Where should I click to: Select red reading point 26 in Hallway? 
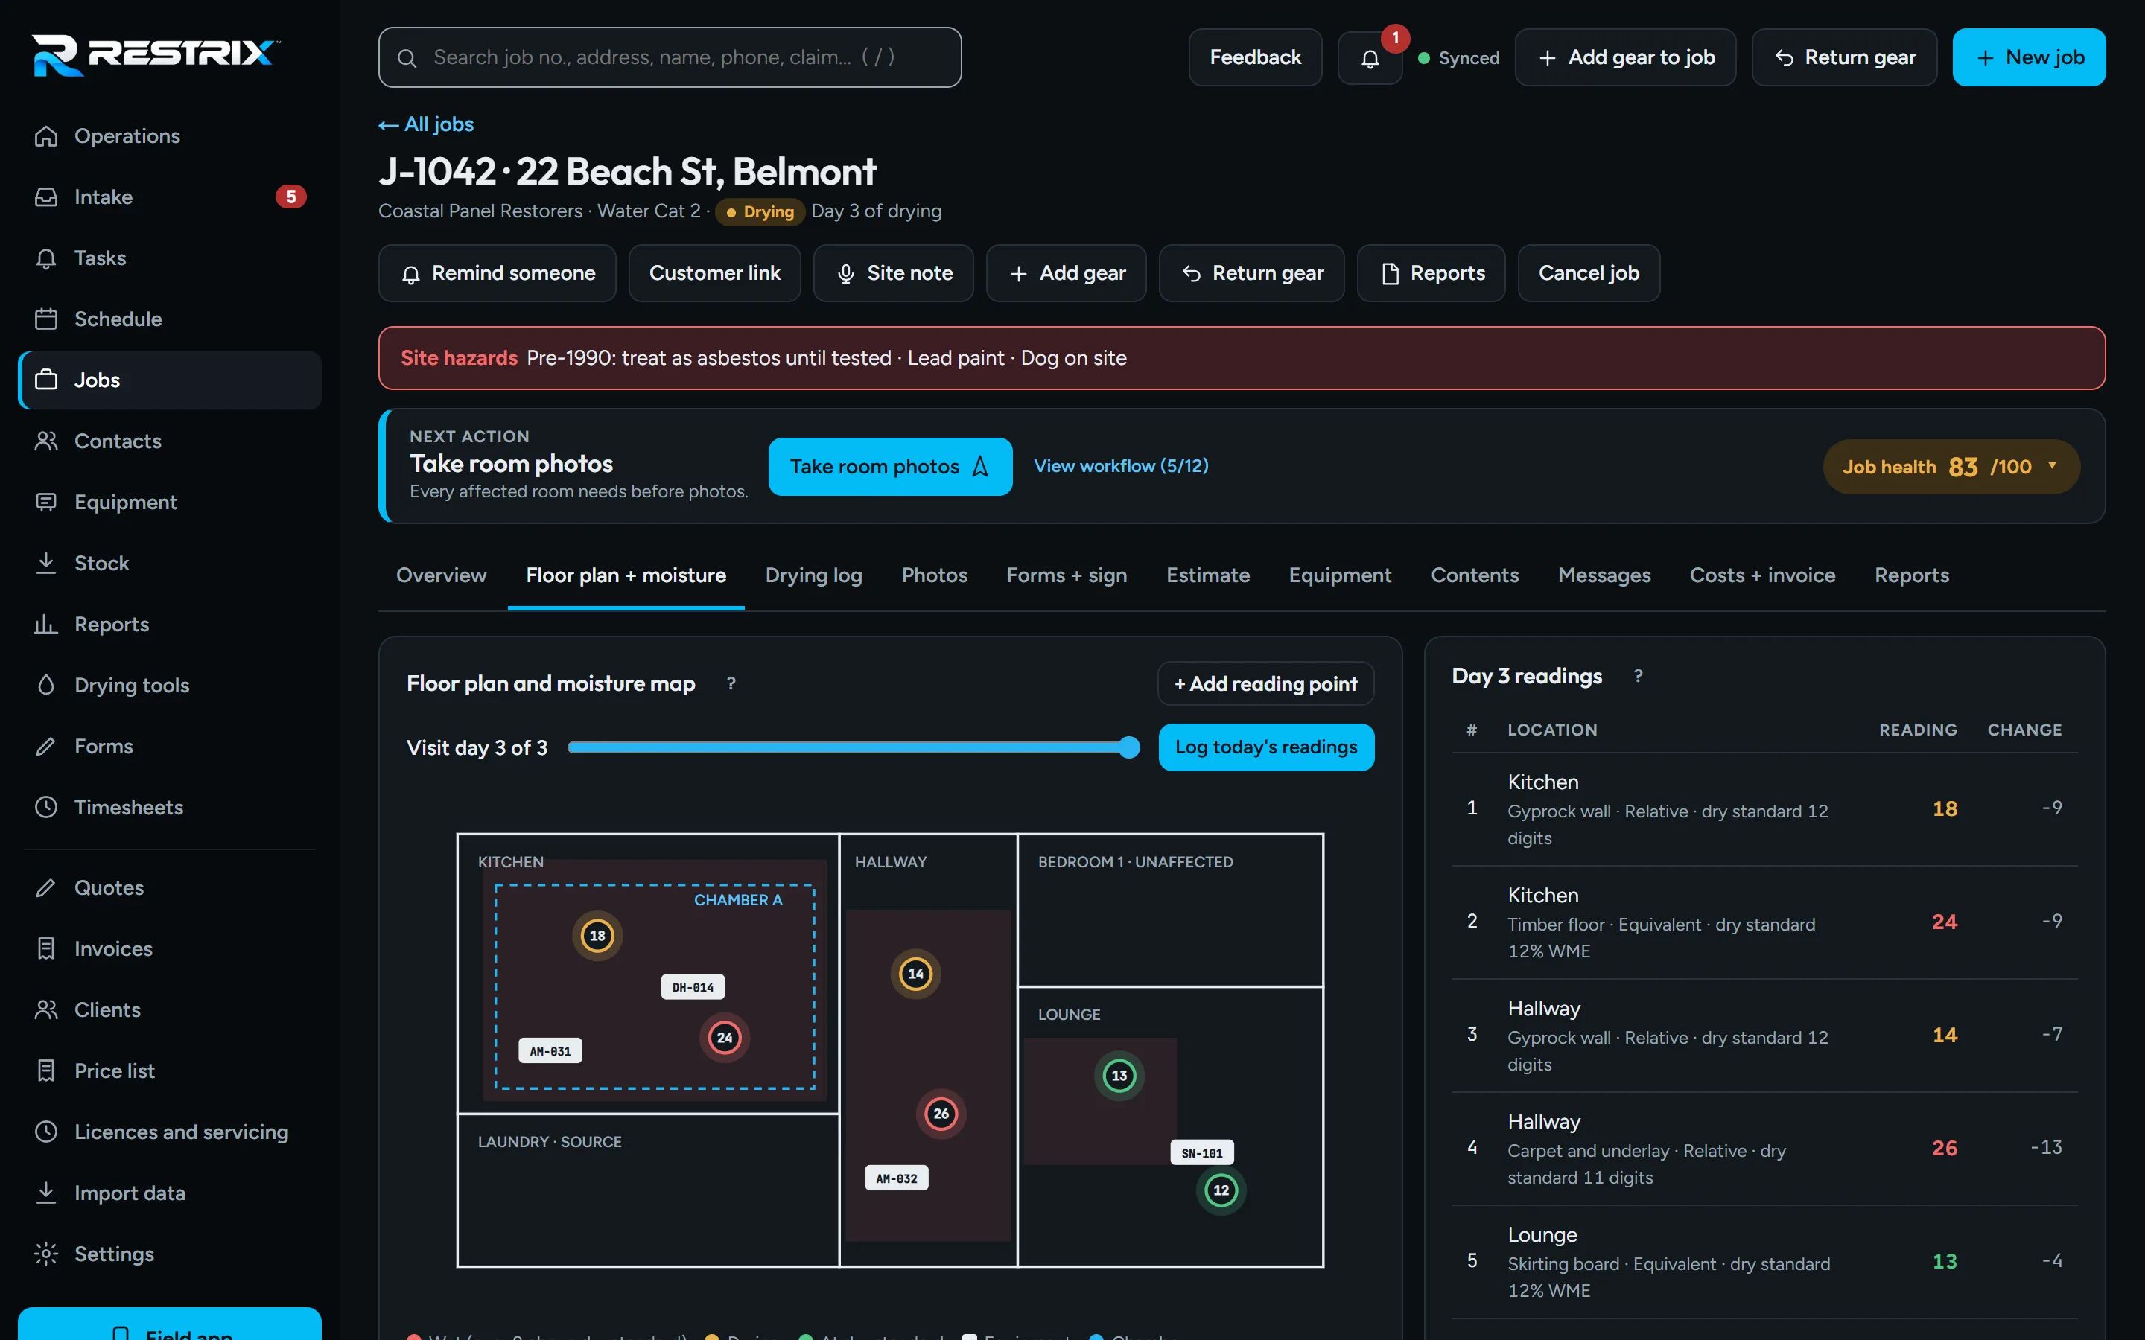pyautogui.click(x=941, y=1114)
